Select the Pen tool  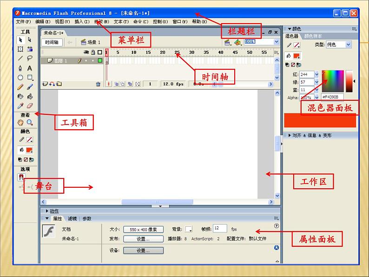pyautogui.click(x=20, y=68)
